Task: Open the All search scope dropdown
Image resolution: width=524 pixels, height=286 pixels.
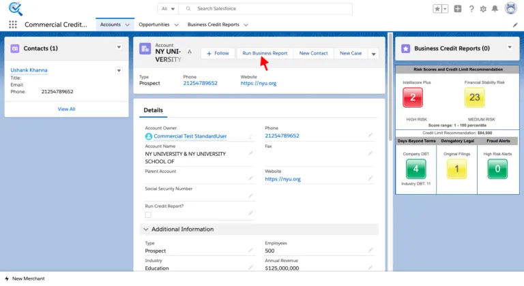Action: click(x=168, y=9)
